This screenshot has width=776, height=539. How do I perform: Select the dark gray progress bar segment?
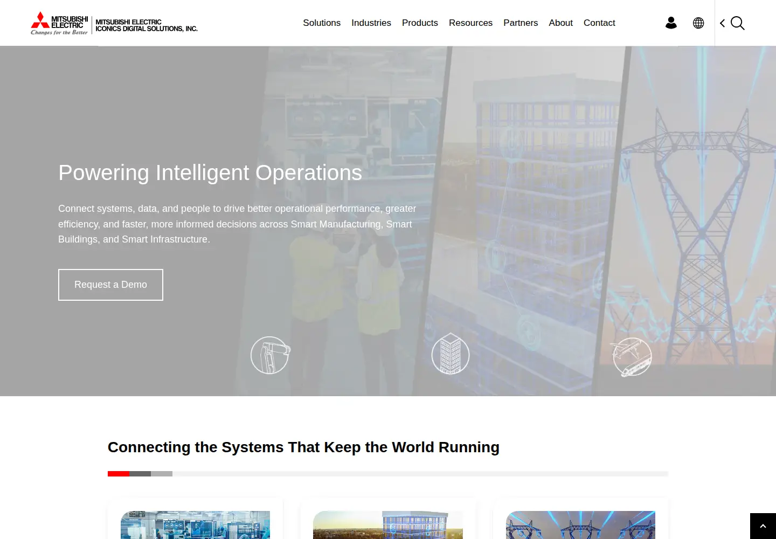coord(140,474)
